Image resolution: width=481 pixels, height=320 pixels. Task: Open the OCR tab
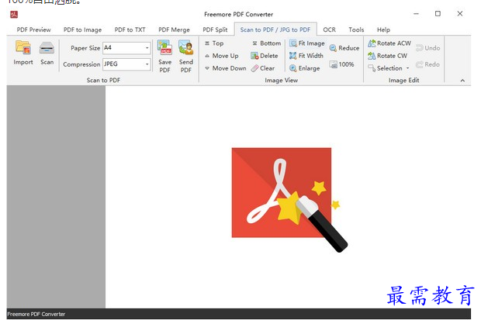click(x=329, y=29)
